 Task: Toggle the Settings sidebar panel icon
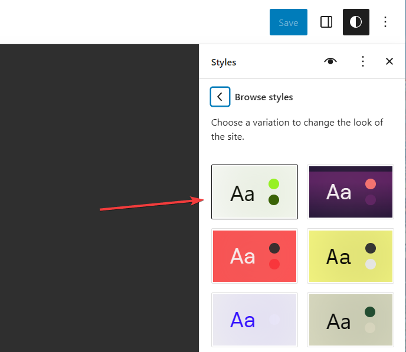pos(326,22)
